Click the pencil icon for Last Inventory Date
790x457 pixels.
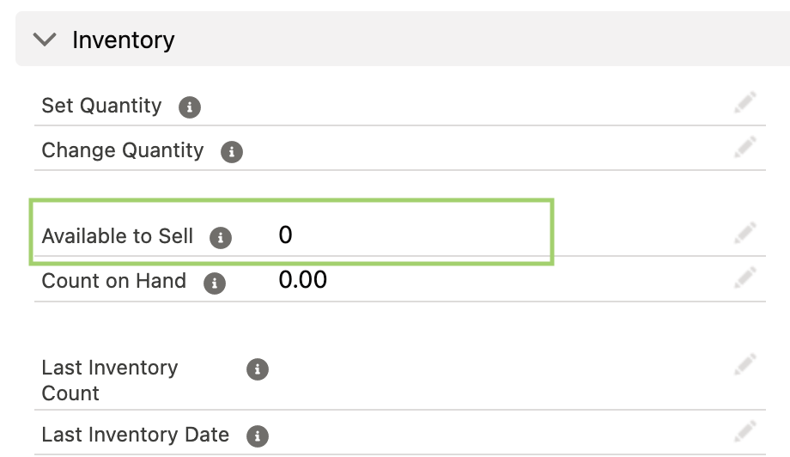click(745, 430)
